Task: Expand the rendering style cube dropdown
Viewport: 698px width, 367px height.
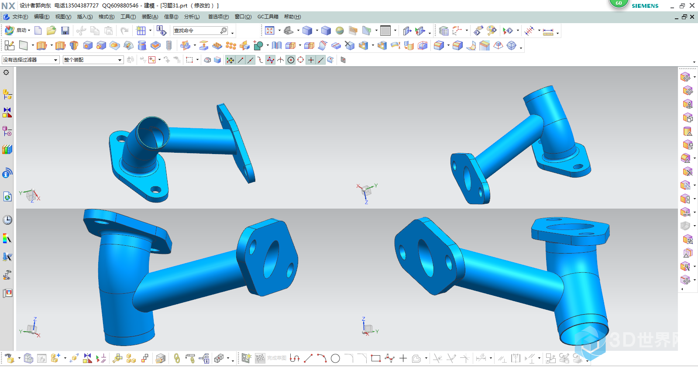Action: [317, 31]
